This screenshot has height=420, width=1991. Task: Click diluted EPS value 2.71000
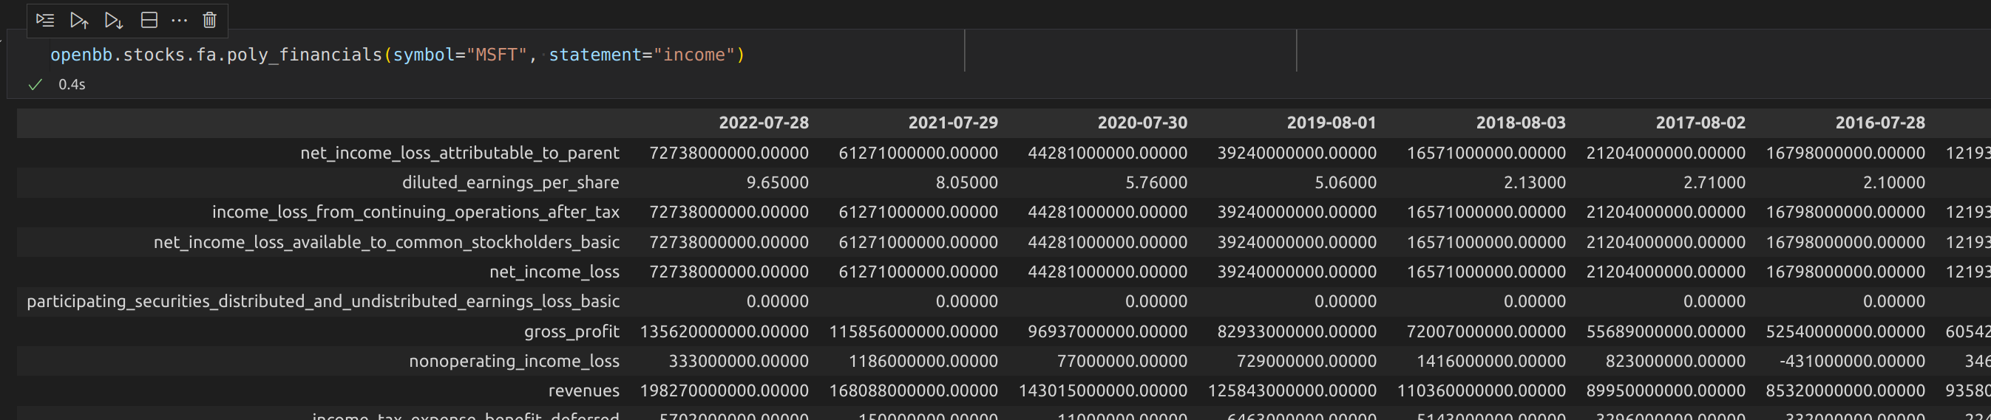1714,183
